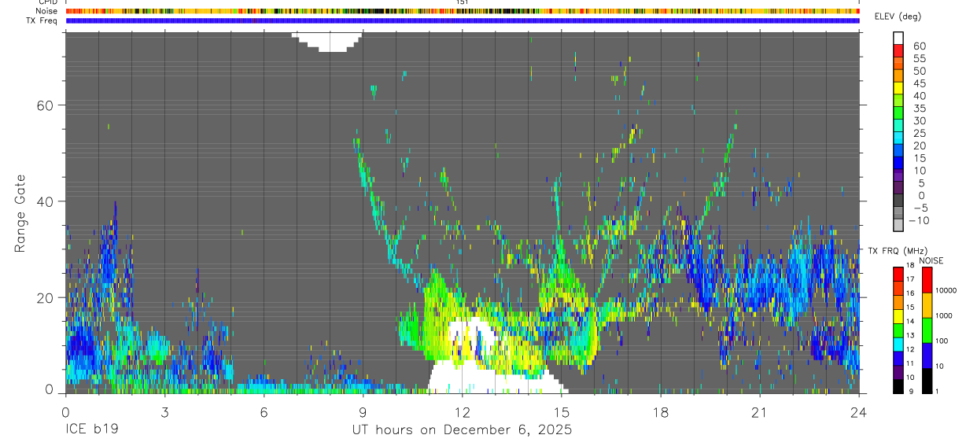966x446 pixels.
Task: Click NOISE legend value '100'
Action: pos(943,341)
